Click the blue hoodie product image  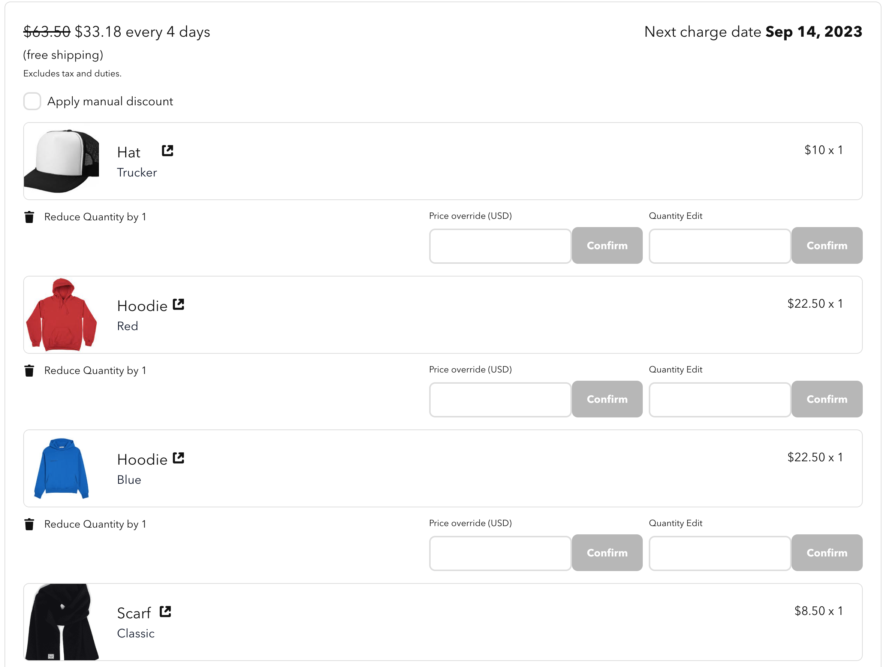pyautogui.click(x=61, y=468)
